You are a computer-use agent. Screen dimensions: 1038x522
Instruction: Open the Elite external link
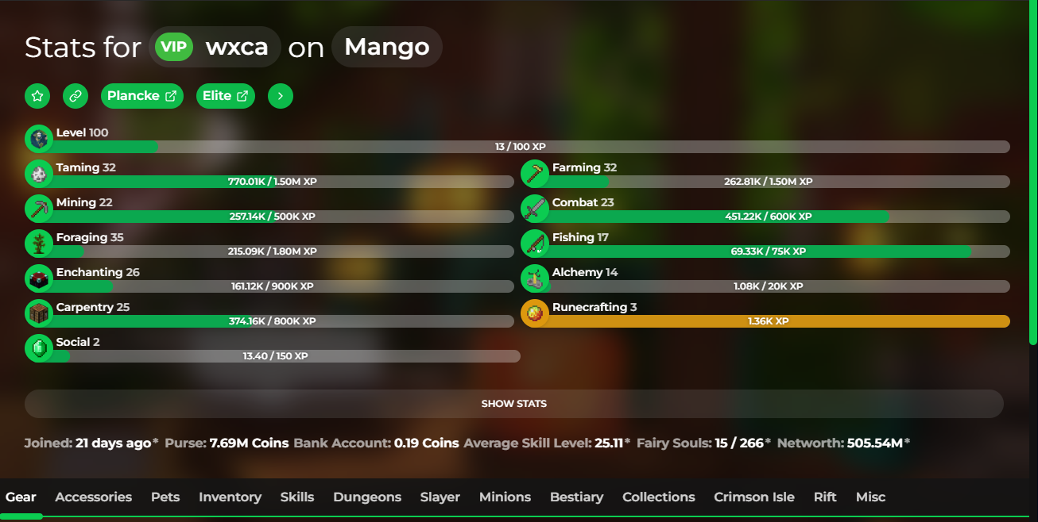[x=226, y=96]
